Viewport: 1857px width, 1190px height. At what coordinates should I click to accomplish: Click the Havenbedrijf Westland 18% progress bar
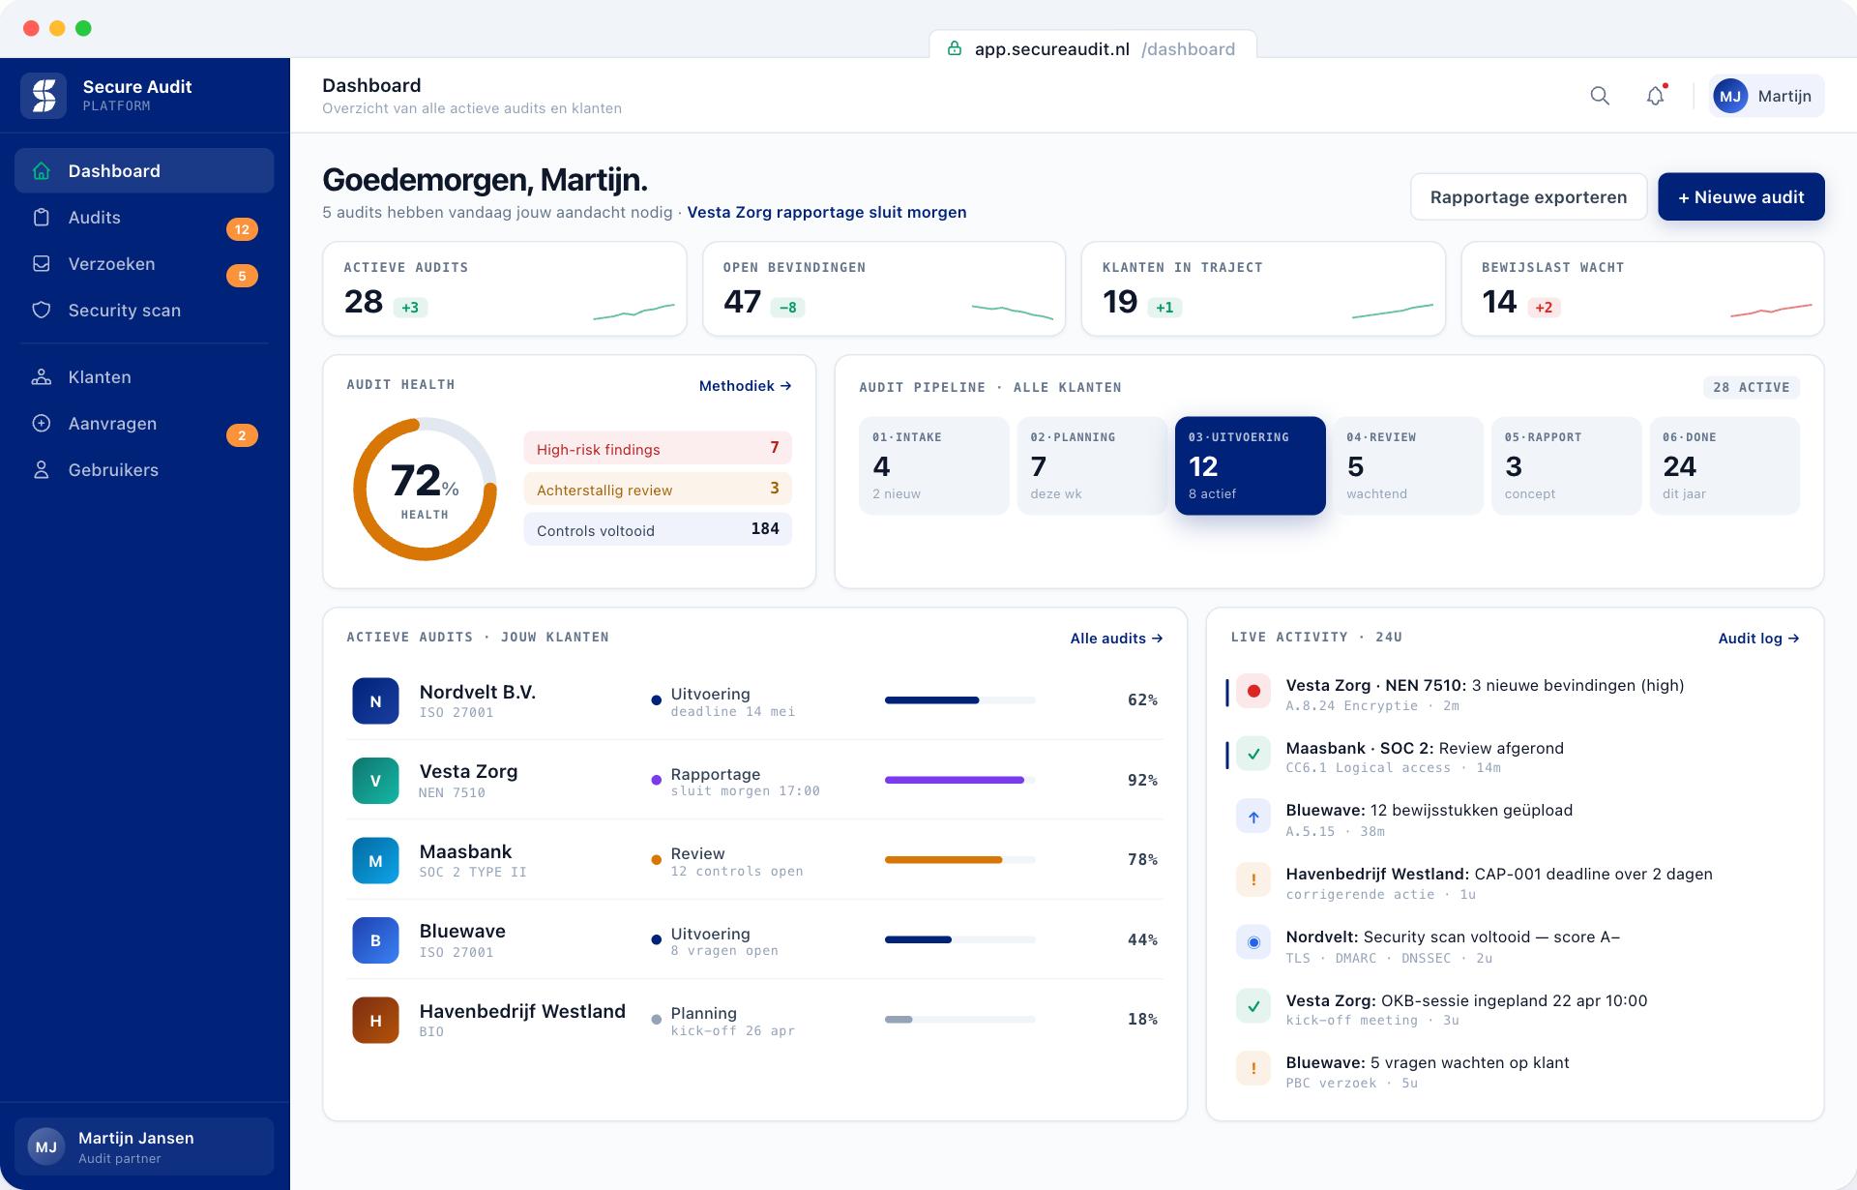959,1019
